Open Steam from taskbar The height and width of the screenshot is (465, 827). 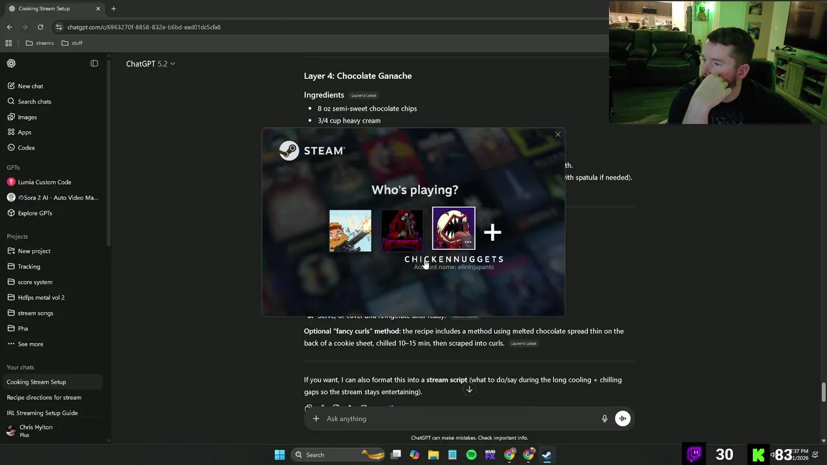(547, 455)
